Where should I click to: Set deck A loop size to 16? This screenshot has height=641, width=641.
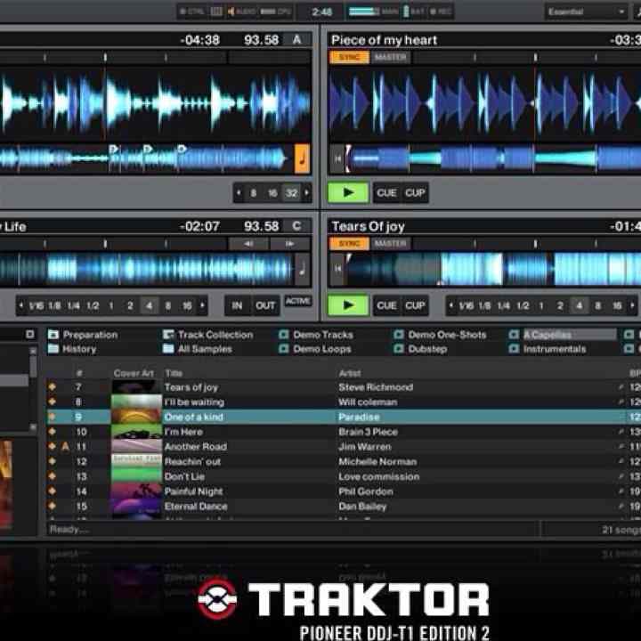pyautogui.click(x=272, y=193)
